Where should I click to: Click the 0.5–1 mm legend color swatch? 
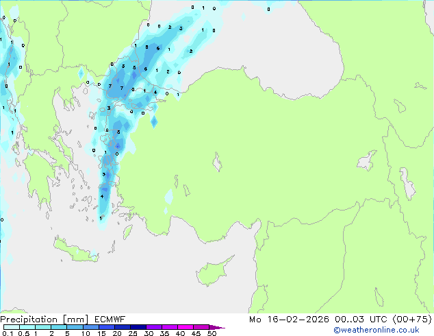click(x=27, y=327)
